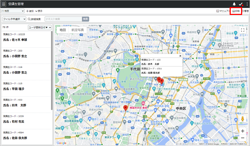Expand the 表示 display menu

(x=39, y=11)
